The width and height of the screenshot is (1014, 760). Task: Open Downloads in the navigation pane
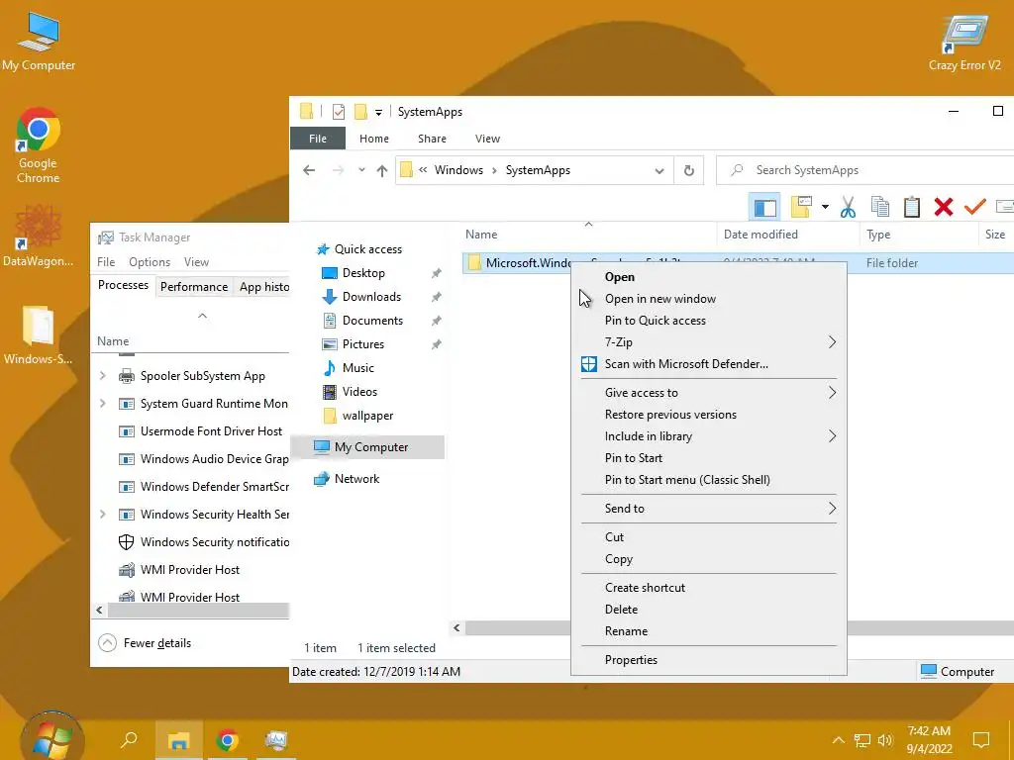coord(371,297)
